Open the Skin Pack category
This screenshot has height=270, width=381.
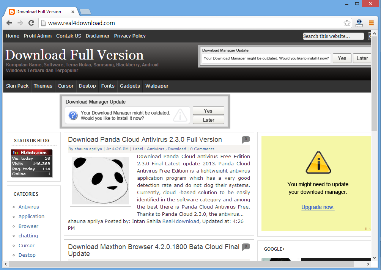coord(17,86)
